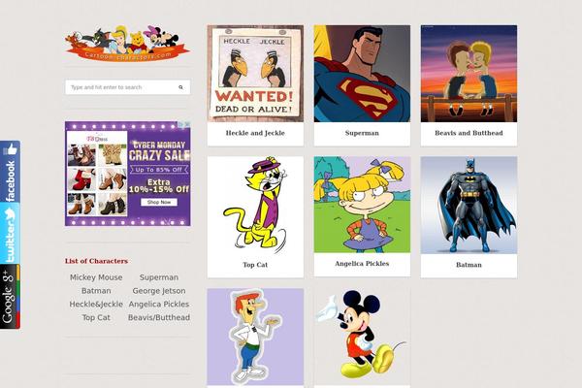Select Heckle&Jeckle in List of Characters
Image resolution: width=582 pixels, height=388 pixels.
pos(96,304)
